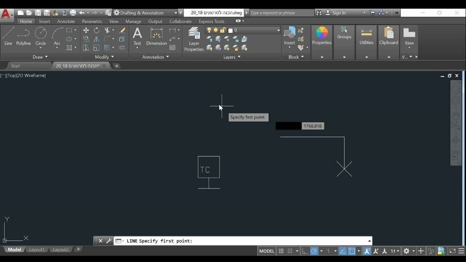
Task: Toggle polar tracking in status bar
Action: [x=314, y=251]
